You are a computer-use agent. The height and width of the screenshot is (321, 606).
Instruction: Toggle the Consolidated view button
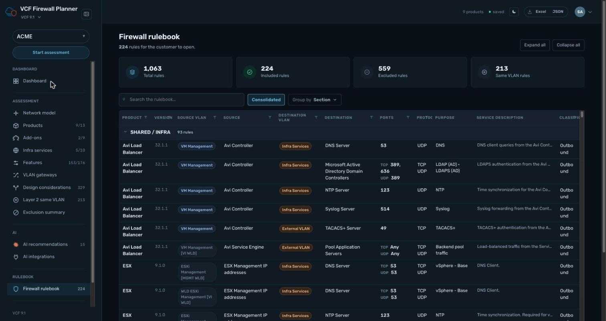pos(266,100)
